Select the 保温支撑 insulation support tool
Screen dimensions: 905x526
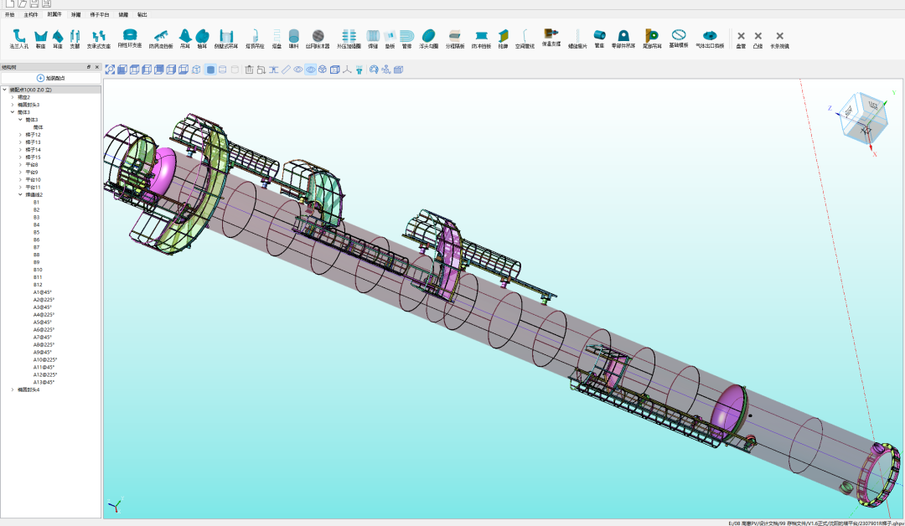coord(551,38)
